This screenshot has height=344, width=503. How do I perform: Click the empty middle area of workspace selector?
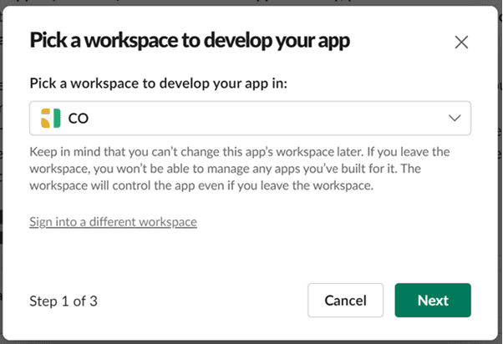[267, 119]
